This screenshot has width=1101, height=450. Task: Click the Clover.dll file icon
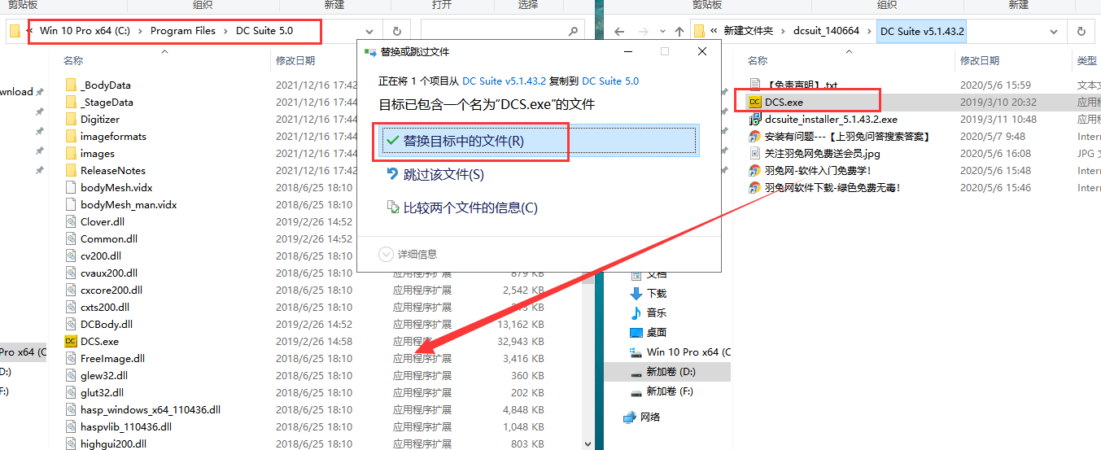coord(71,221)
